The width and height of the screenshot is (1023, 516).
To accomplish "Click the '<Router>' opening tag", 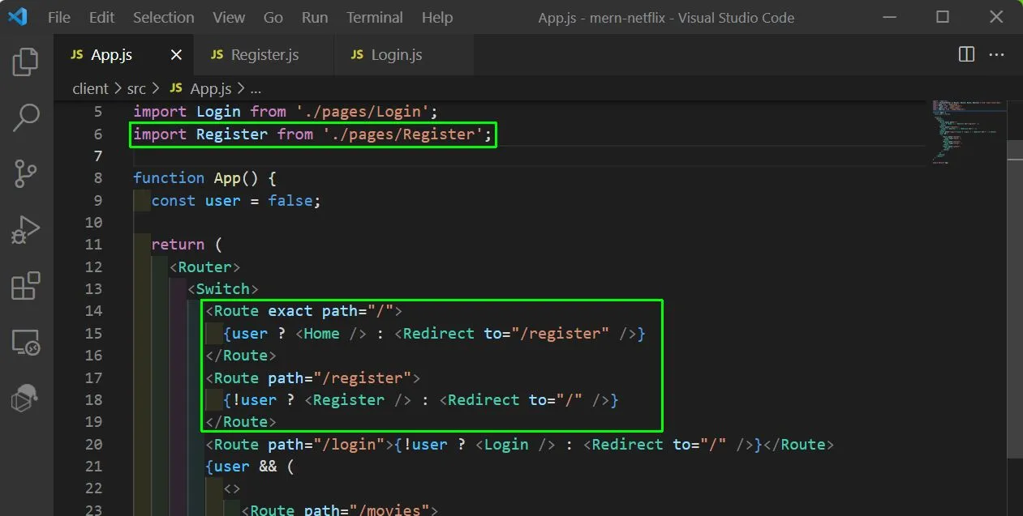I will coord(204,267).
